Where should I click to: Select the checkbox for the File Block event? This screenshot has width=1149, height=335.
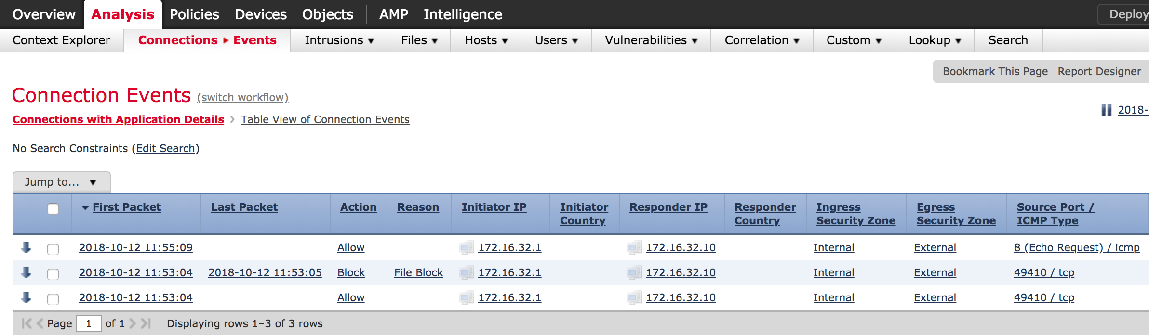coord(52,274)
